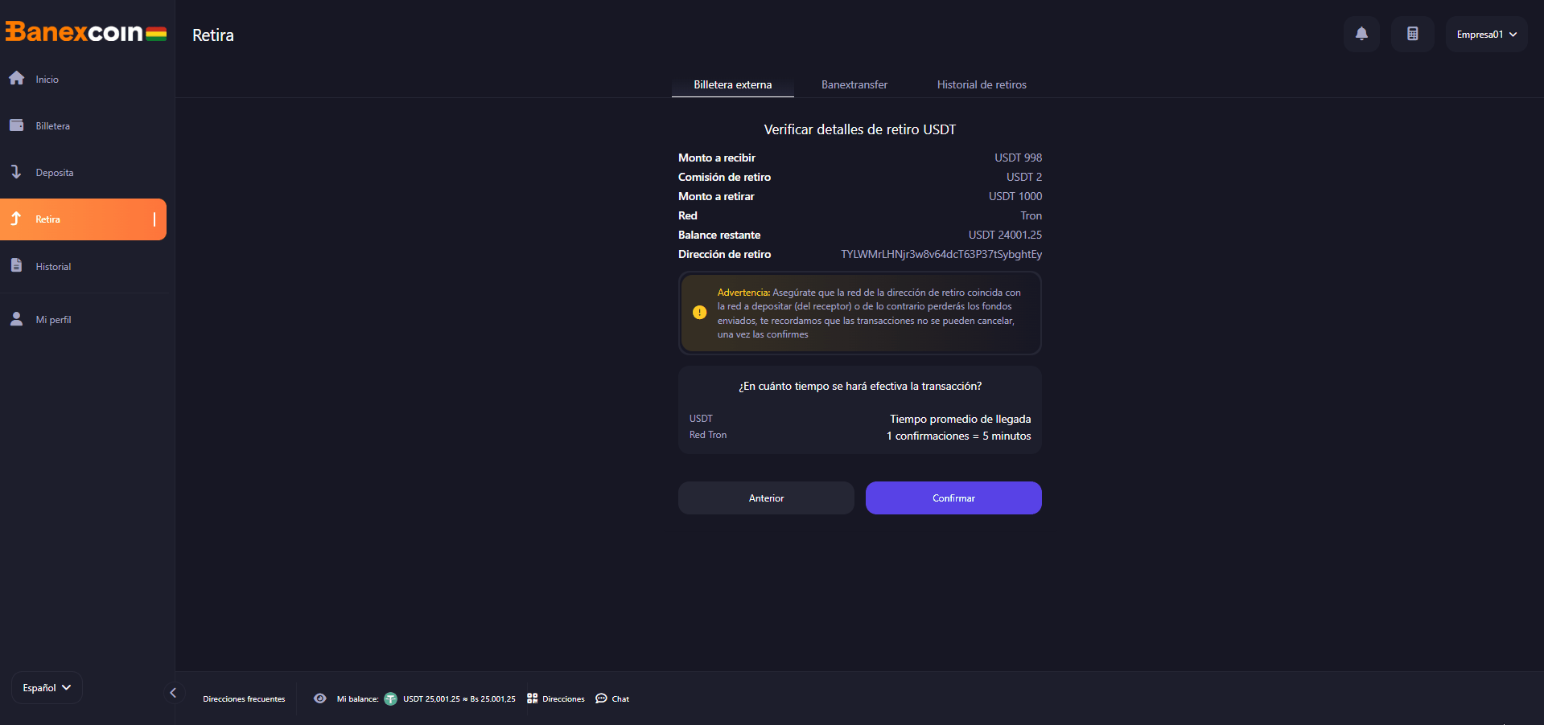This screenshot has width=1544, height=725.
Task: Click the Chat bubble icon
Action: click(x=601, y=698)
